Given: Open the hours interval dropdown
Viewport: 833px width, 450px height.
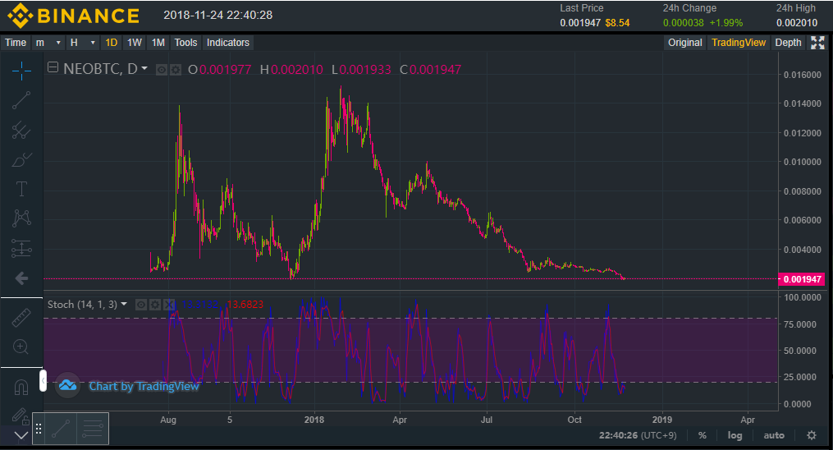Looking at the screenshot, I should click(x=82, y=43).
